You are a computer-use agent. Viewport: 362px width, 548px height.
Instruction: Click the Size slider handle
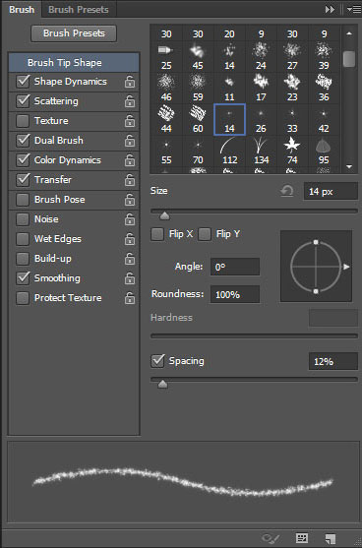(x=164, y=216)
